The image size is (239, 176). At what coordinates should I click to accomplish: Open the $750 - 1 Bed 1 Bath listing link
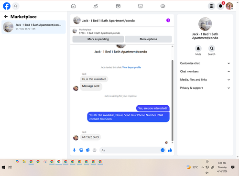coord(99,33)
